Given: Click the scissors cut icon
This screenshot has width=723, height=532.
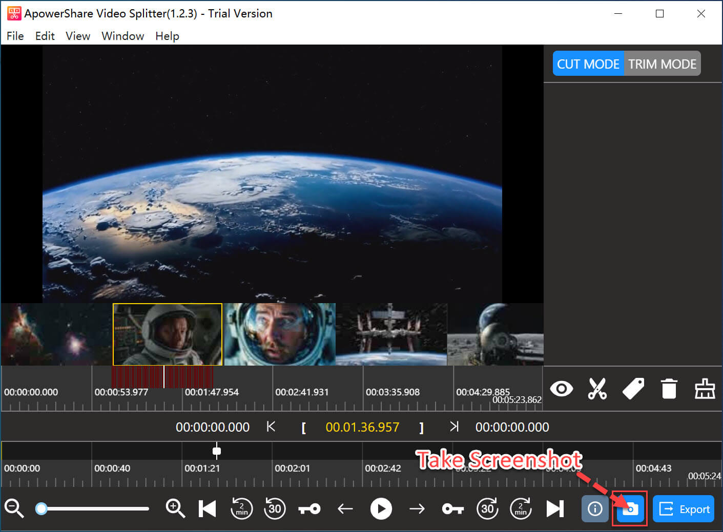Looking at the screenshot, I should [x=597, y=389].
